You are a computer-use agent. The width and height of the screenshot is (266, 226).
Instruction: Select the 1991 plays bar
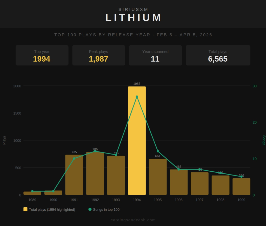[74, 175]
